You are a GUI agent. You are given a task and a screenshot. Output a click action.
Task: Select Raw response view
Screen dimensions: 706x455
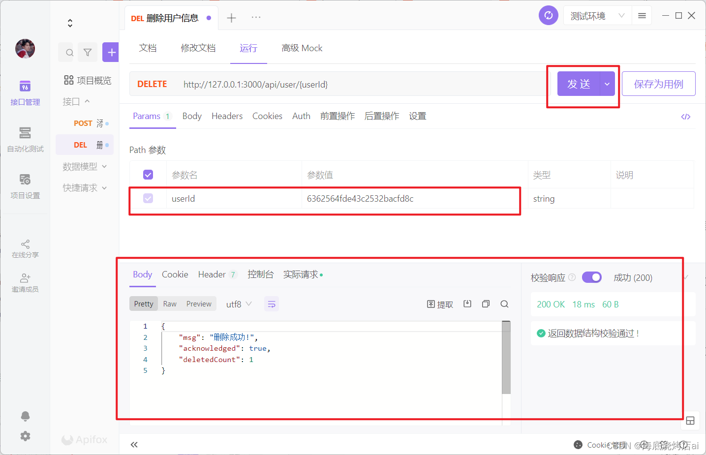click(170, 304)
